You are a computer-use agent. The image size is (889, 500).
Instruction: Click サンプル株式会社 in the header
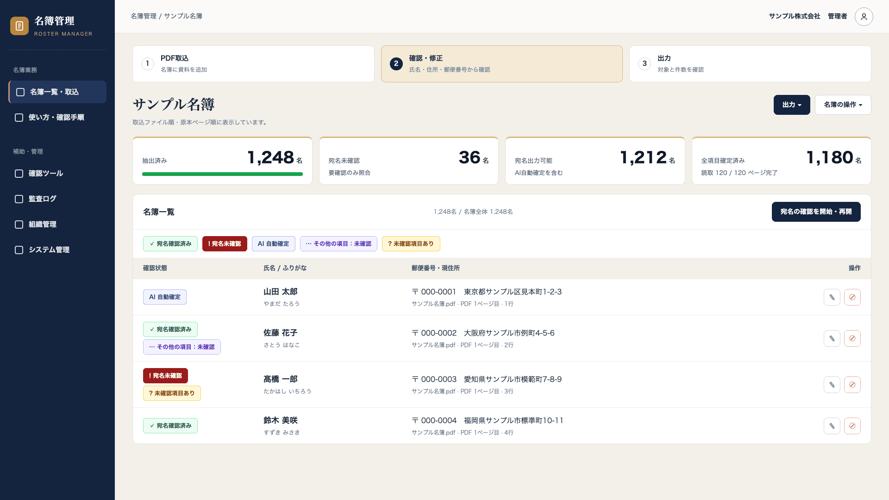pos(795,16)
